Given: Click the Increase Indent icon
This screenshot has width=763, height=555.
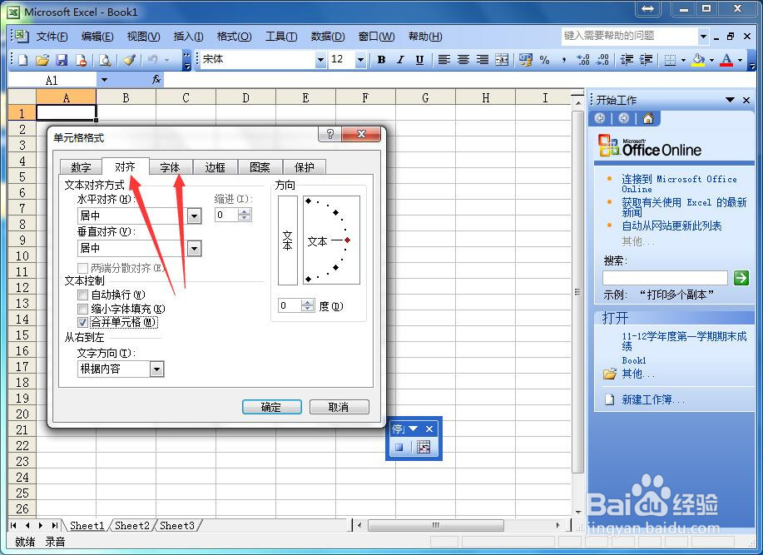Looking at the screenshot, I should (x=646, y=60).
